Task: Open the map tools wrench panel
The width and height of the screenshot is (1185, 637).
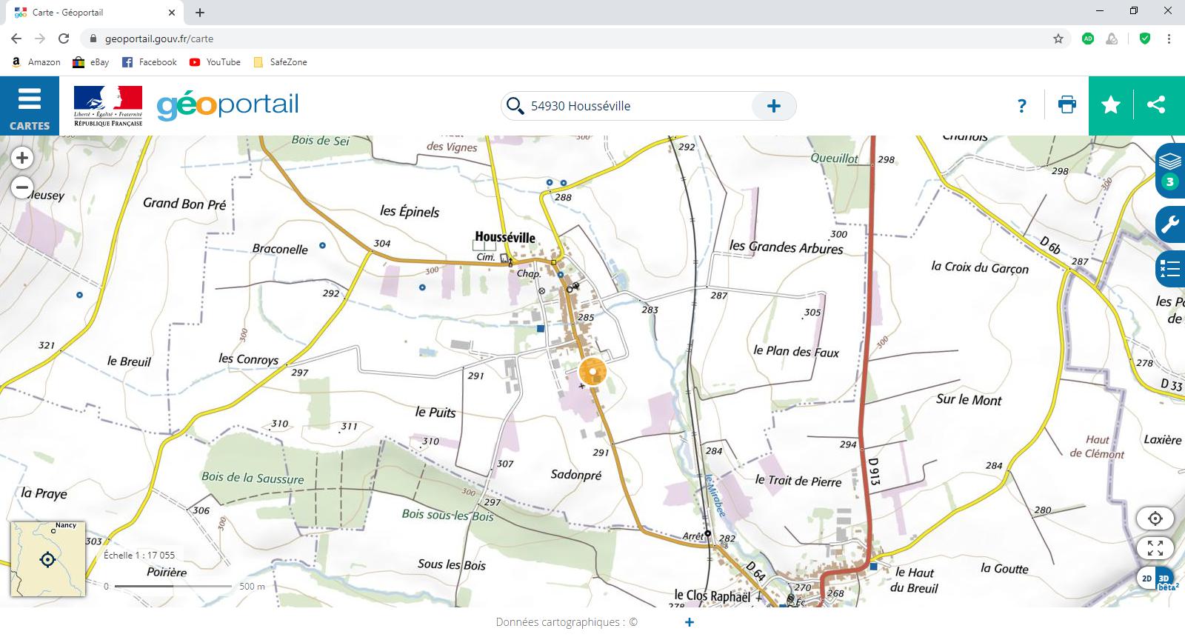Action: click(x=1171, y=224)
